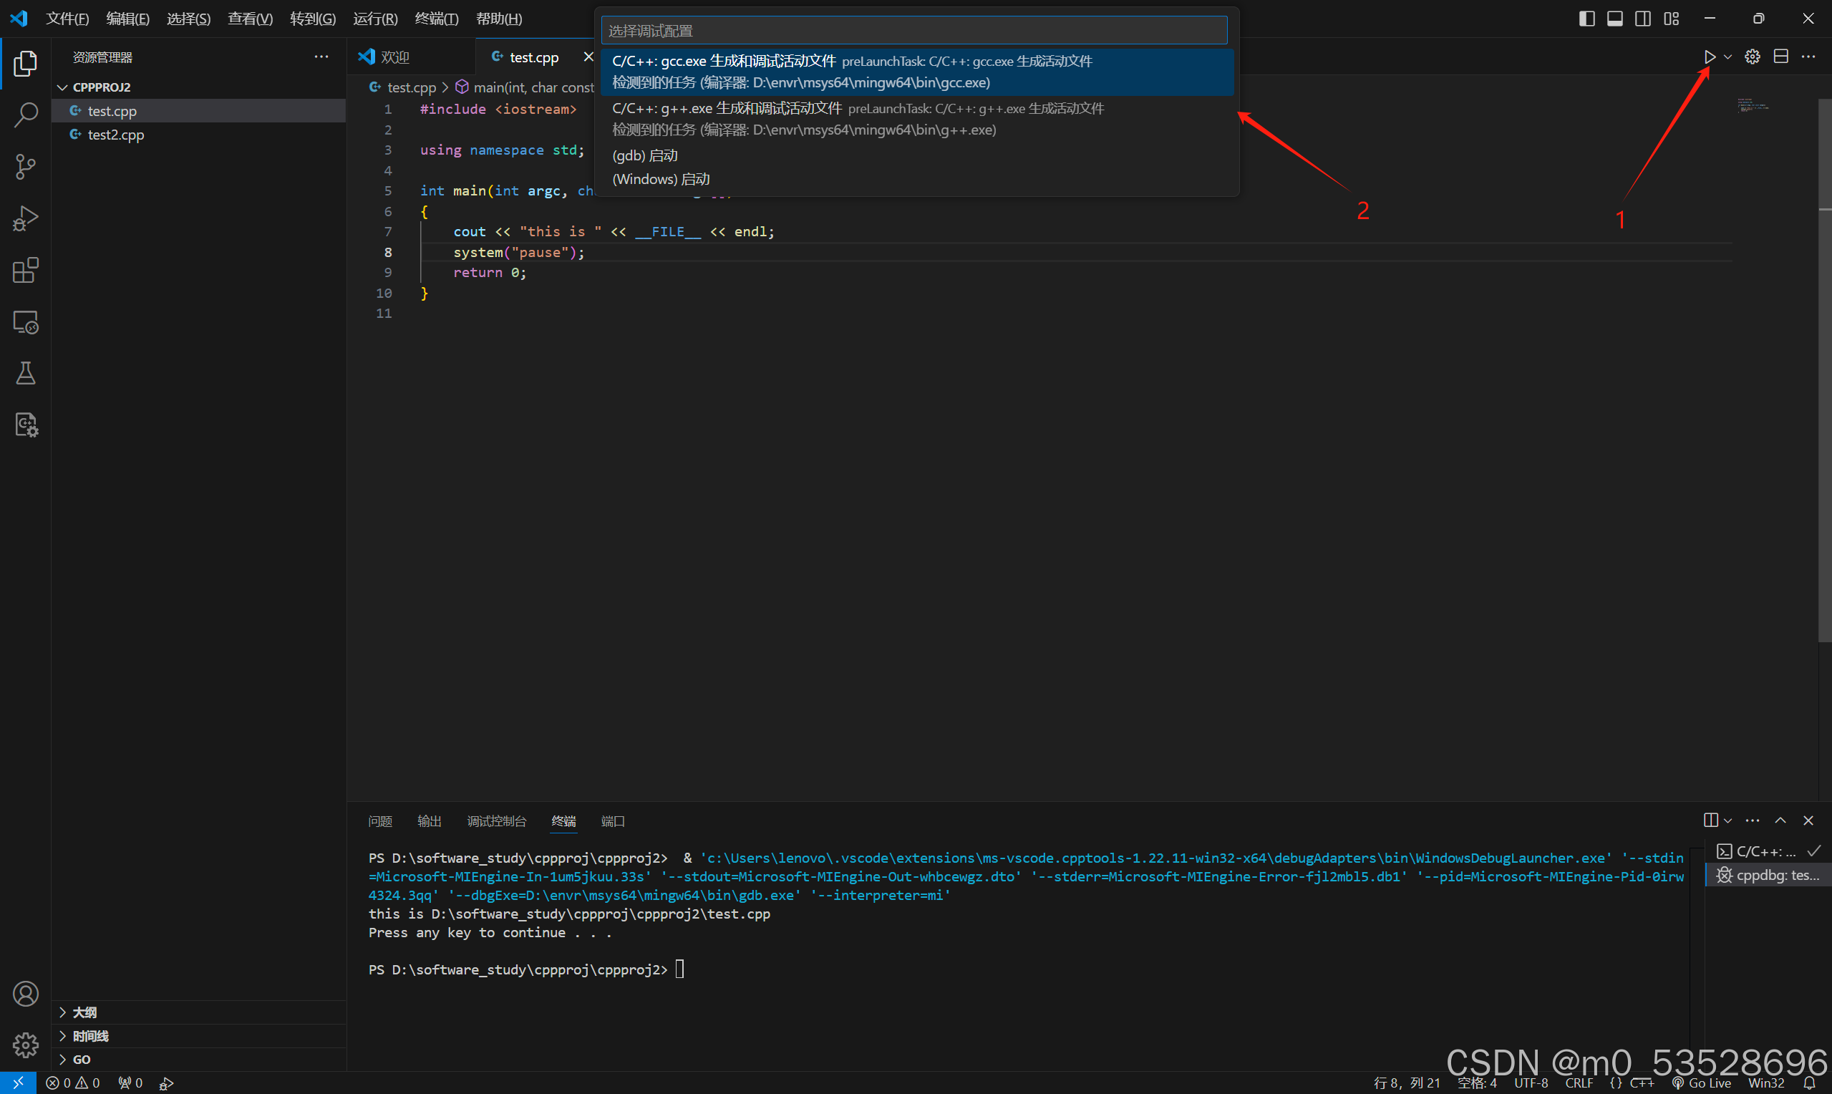Open dropdown arrow next to run button
This screenshot has height=1094, width=1832.
tap(1728, 57)
